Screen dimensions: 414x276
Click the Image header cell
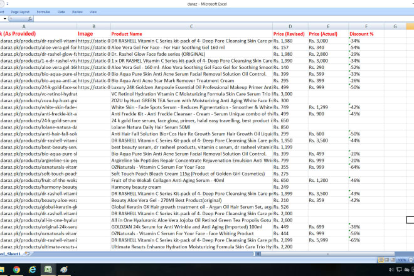93,34
